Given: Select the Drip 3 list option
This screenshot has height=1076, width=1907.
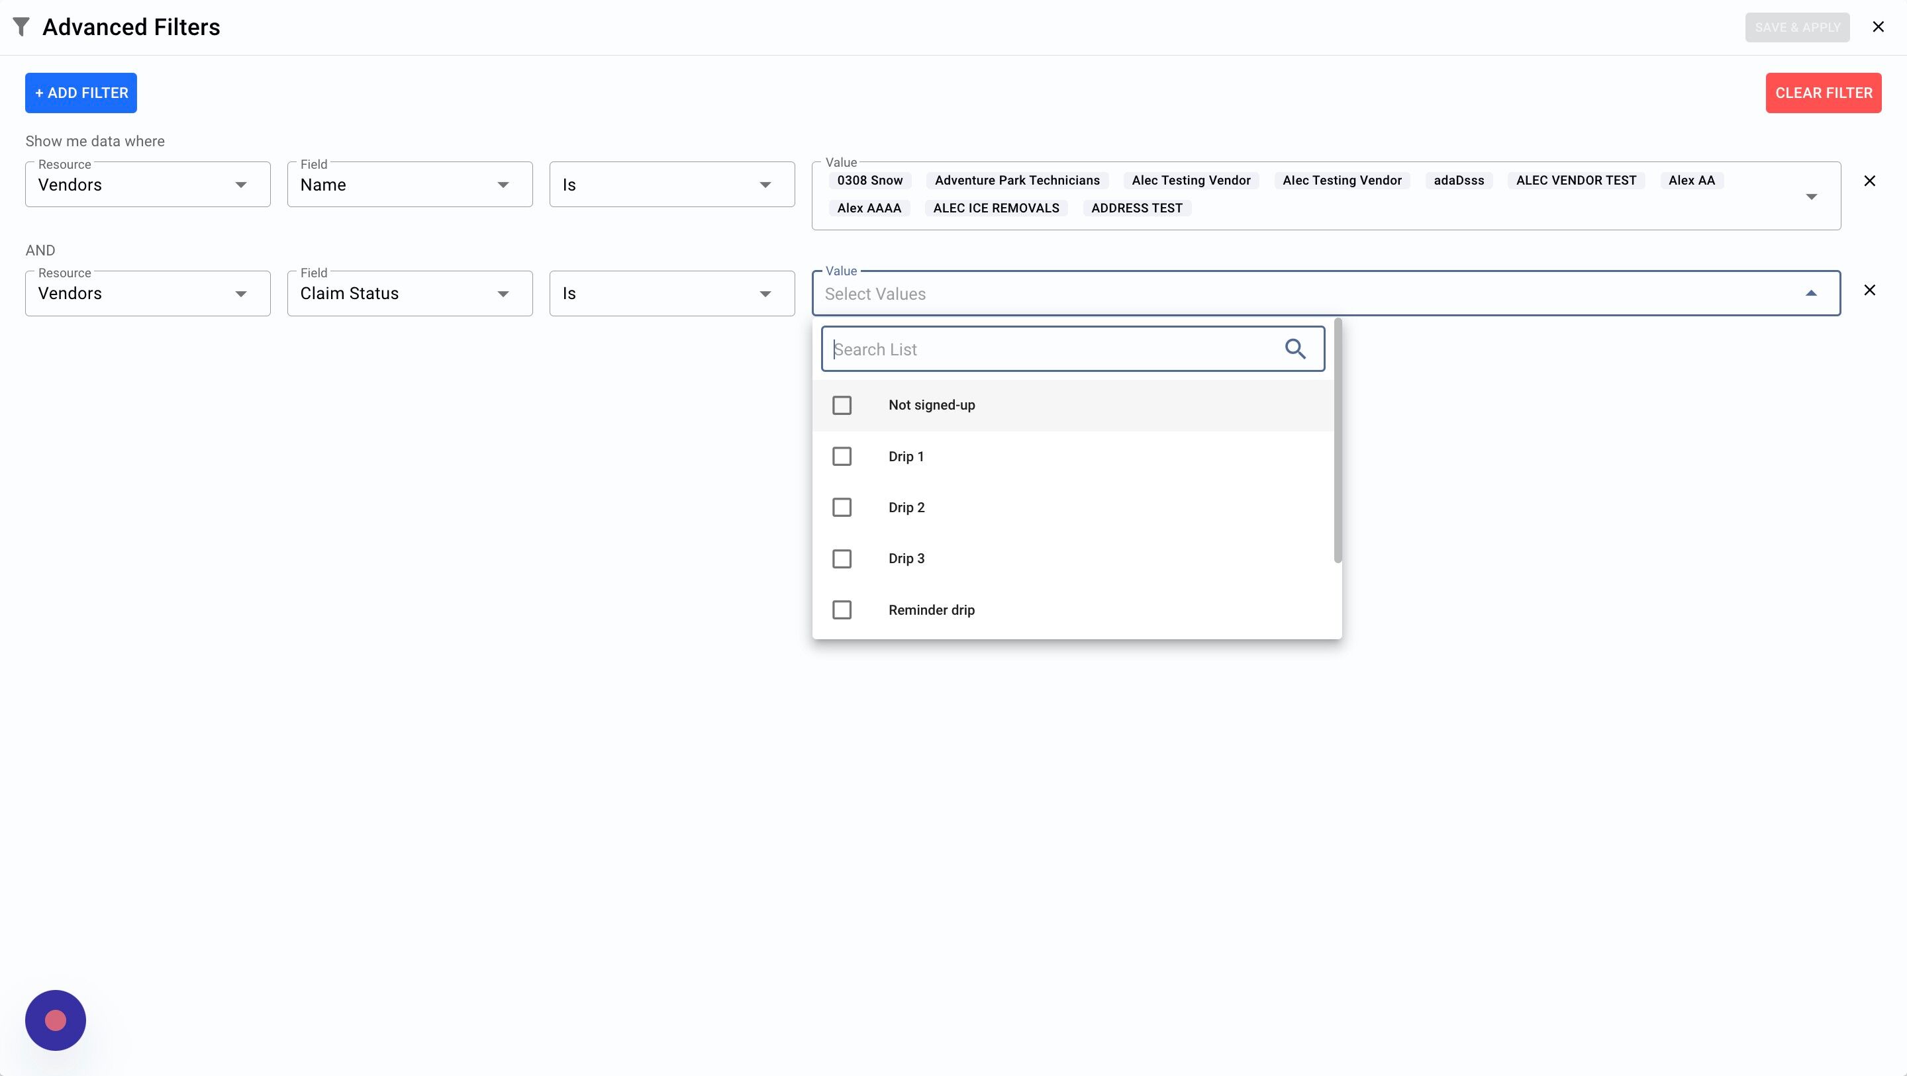Looking at the screenshot, I should pyautogui.click(x=906, y=559).
